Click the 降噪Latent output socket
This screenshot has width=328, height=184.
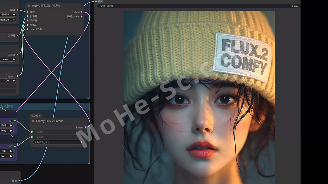click(82, 16)
